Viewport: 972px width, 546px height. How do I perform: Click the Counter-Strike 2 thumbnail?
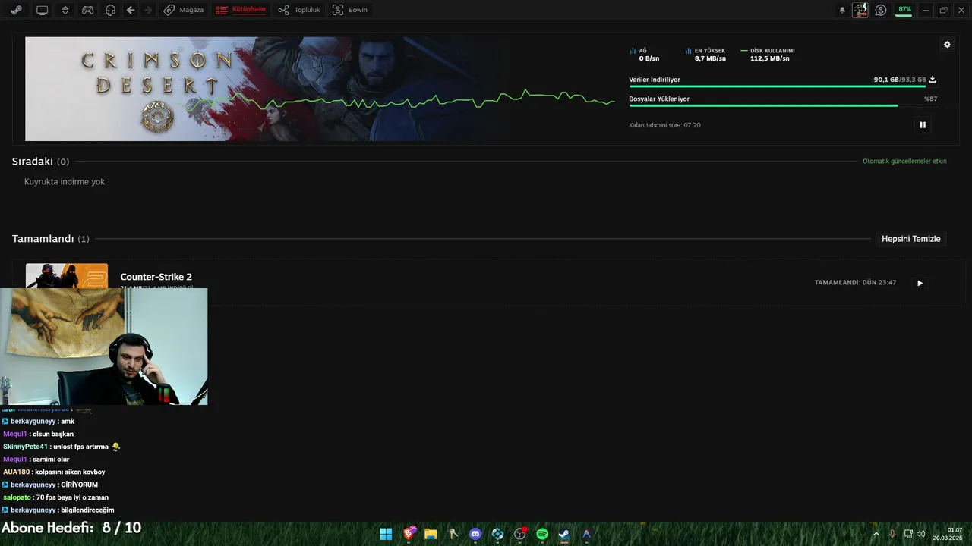click(x=67, y=275)
